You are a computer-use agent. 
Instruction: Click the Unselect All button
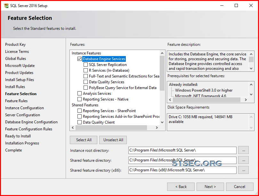click(113, 140)
